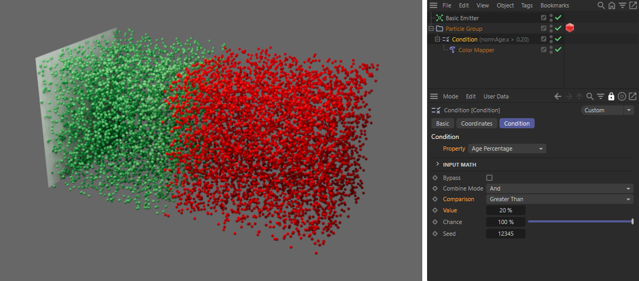
Task: Click the Color Mapper paint roller icon
Action: [x=452, y=50]
